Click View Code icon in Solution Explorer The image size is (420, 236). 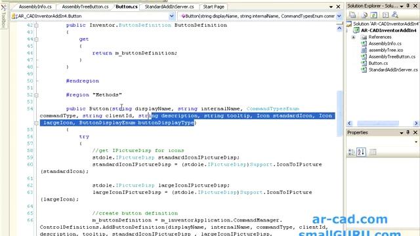pos(385,15)
